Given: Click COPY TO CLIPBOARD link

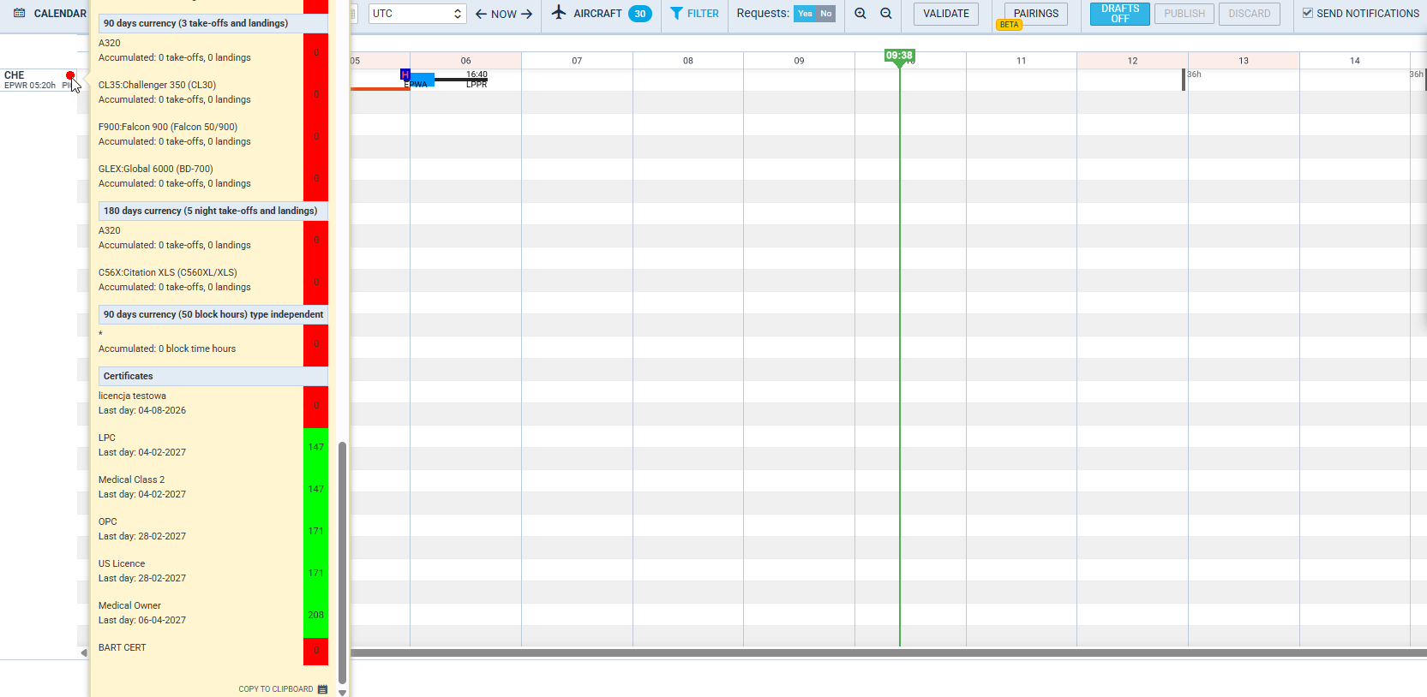Looking at the screenshot, I should click(276, 688).
